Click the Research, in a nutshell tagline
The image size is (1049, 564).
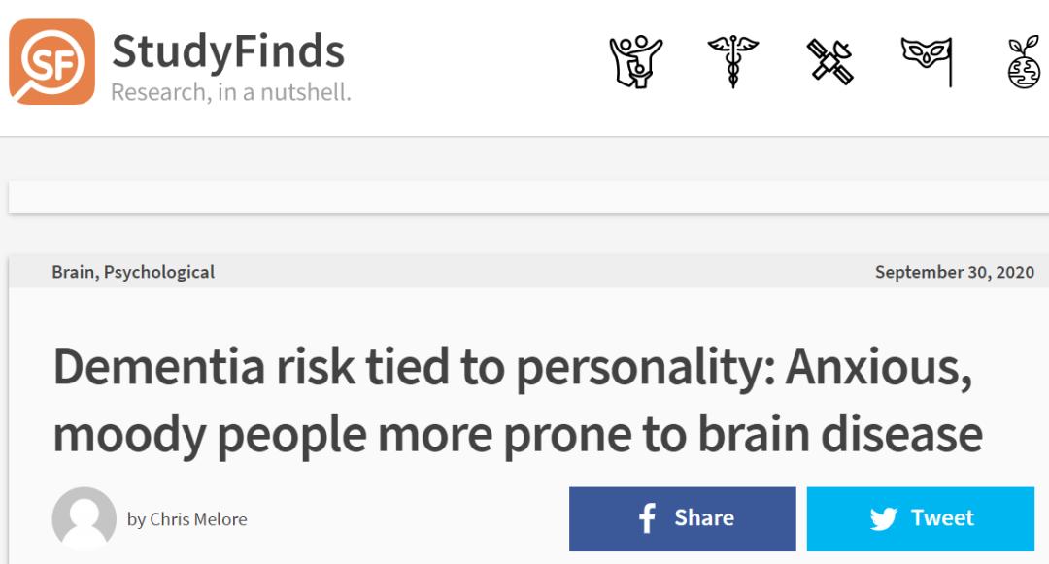[x=231, y=93]
